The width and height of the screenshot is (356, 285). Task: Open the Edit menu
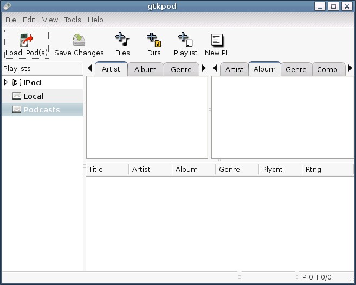[x=29, y=20]
